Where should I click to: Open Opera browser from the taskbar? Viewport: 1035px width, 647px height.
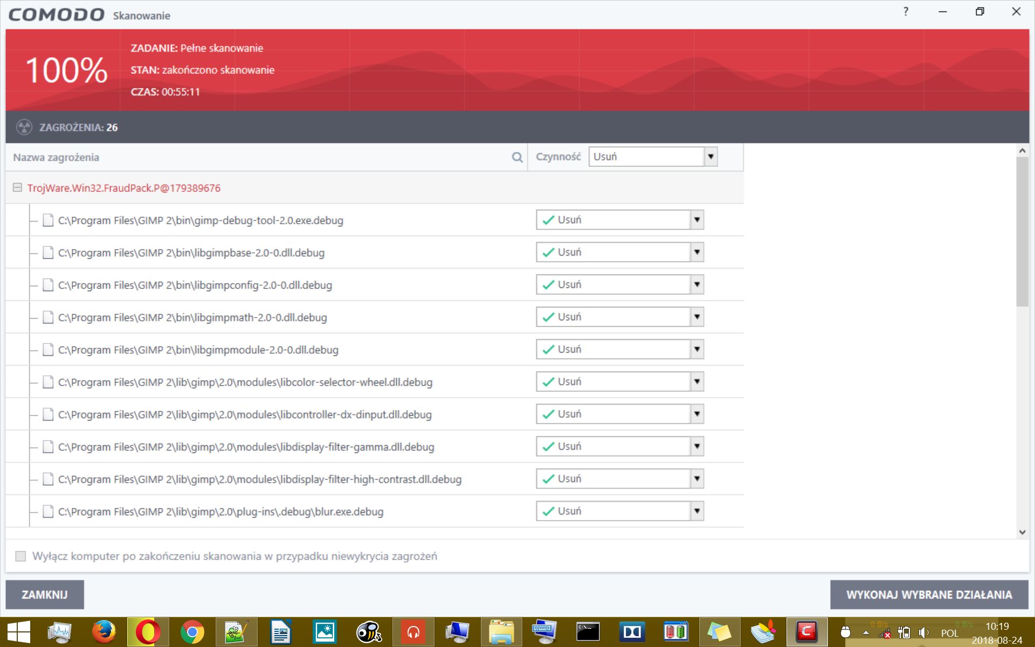point(148,632)
